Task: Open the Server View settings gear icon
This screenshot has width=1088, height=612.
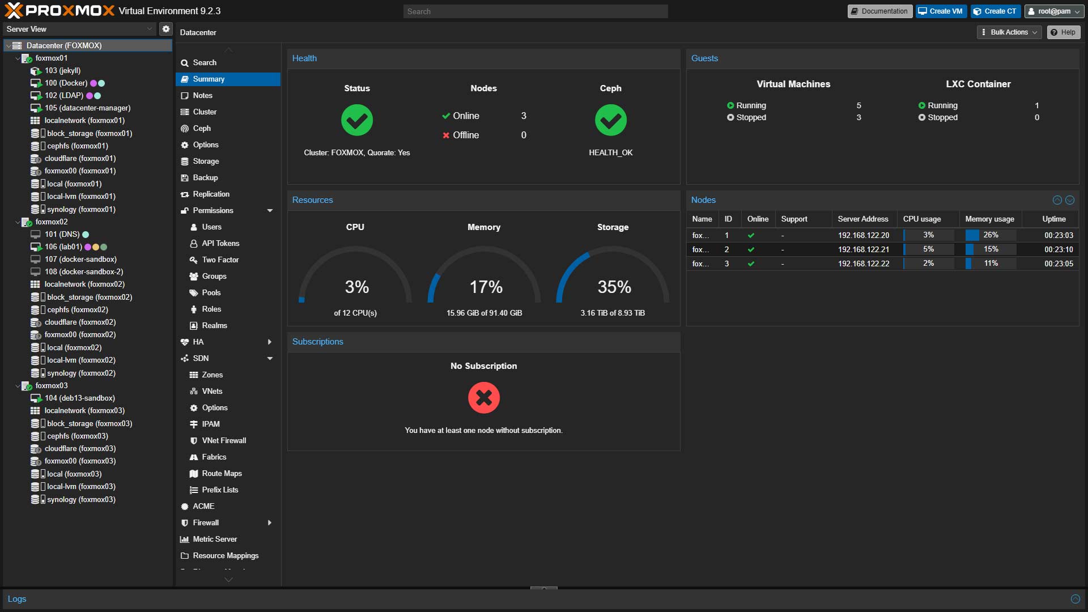Action: pos(165,29)
